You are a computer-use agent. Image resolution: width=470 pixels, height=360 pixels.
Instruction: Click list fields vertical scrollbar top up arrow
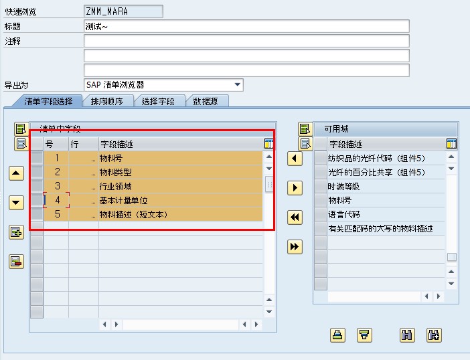[269, 157]
